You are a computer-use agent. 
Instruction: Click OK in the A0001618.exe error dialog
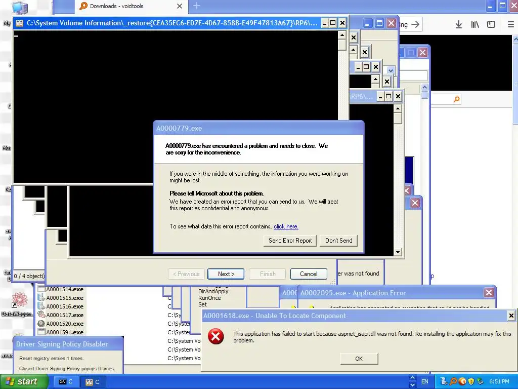(359, 359)
